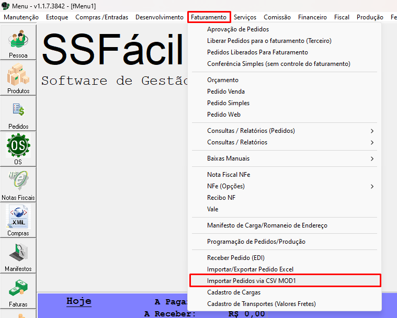Select Nota Fiscal NFe

285,175
